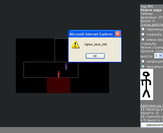Close the Microsoft Internet Explorer dialog
Image resolution: width=163 pixels, height=133 pixels.
coord(118,34)
